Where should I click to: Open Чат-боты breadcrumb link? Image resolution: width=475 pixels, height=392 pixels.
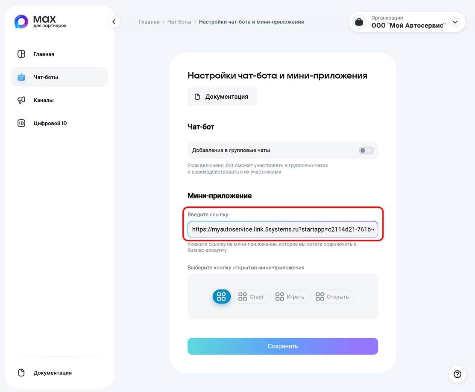click(x=179, y=21)
